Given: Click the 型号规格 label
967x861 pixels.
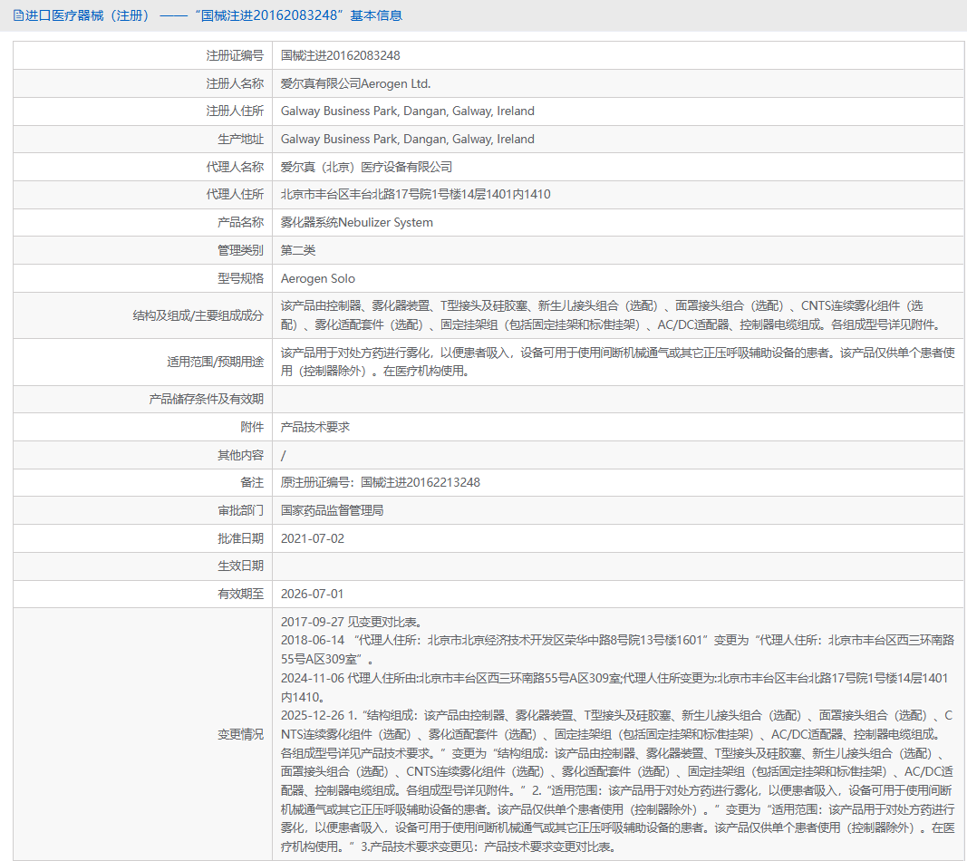Looking at the screenshot, I should [x=240, y=279].
